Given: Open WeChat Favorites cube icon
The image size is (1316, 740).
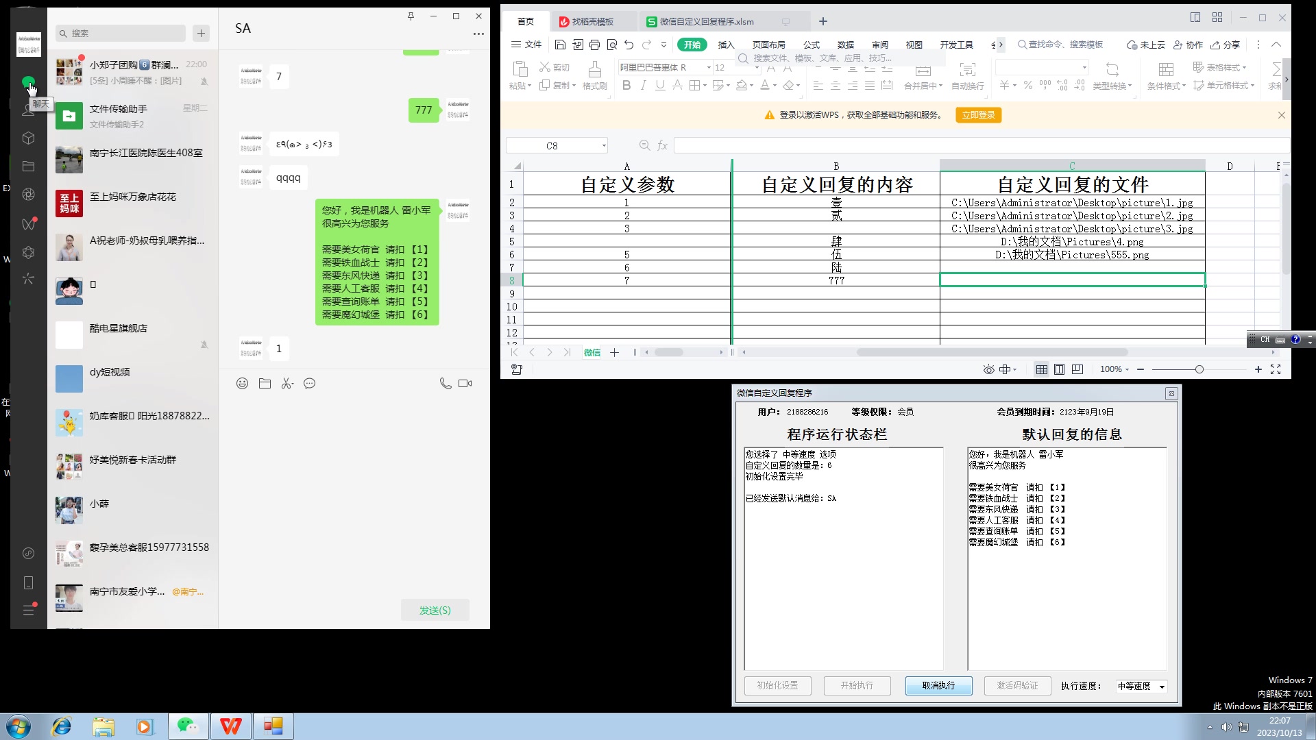Looking at the screenshot, I should (28, 138).
